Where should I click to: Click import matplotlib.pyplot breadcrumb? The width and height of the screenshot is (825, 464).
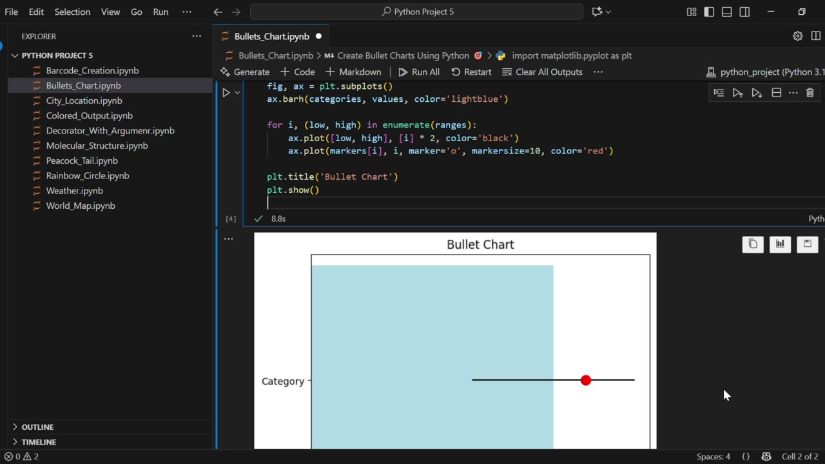565,55
